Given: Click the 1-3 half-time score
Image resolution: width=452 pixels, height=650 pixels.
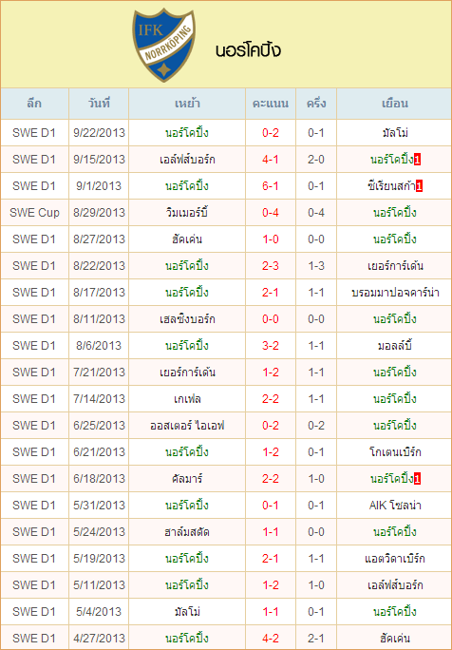Looking at the screenshot, I should [316, 266].
